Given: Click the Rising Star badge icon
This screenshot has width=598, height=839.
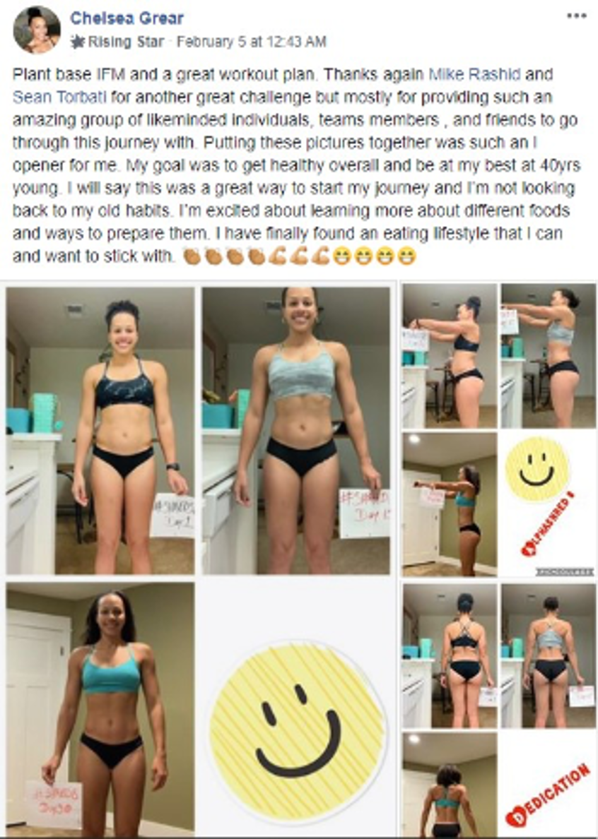Looking at the screenshot, I should pyautogui.click(x=78, y=42).
